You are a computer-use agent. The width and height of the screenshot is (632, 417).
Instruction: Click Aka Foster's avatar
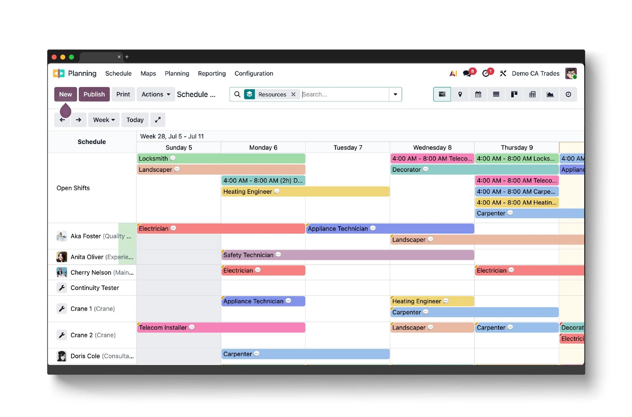pos(62,236)
